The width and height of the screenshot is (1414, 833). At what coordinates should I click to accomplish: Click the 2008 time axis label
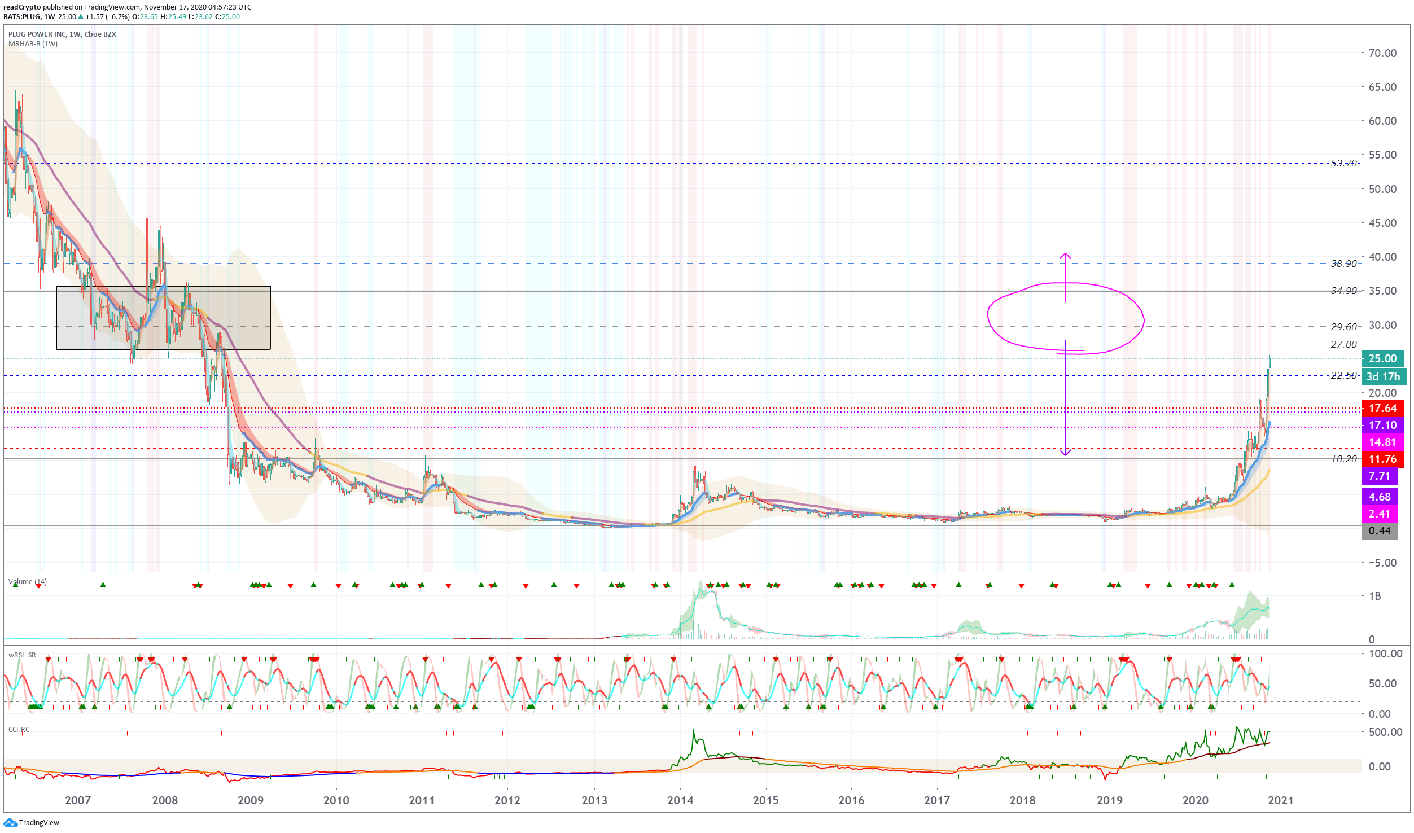pyautogui.click(x=165, y=801)
